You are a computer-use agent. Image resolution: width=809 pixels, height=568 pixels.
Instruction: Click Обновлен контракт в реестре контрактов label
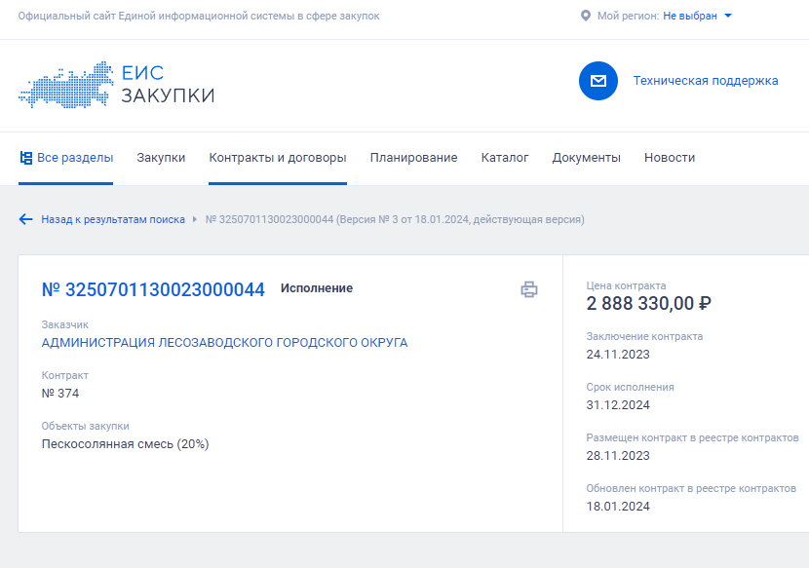[691, 488]
